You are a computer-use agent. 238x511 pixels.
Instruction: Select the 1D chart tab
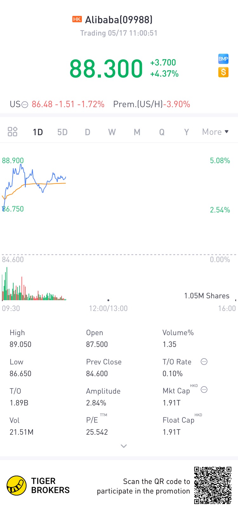coord(38,132)
